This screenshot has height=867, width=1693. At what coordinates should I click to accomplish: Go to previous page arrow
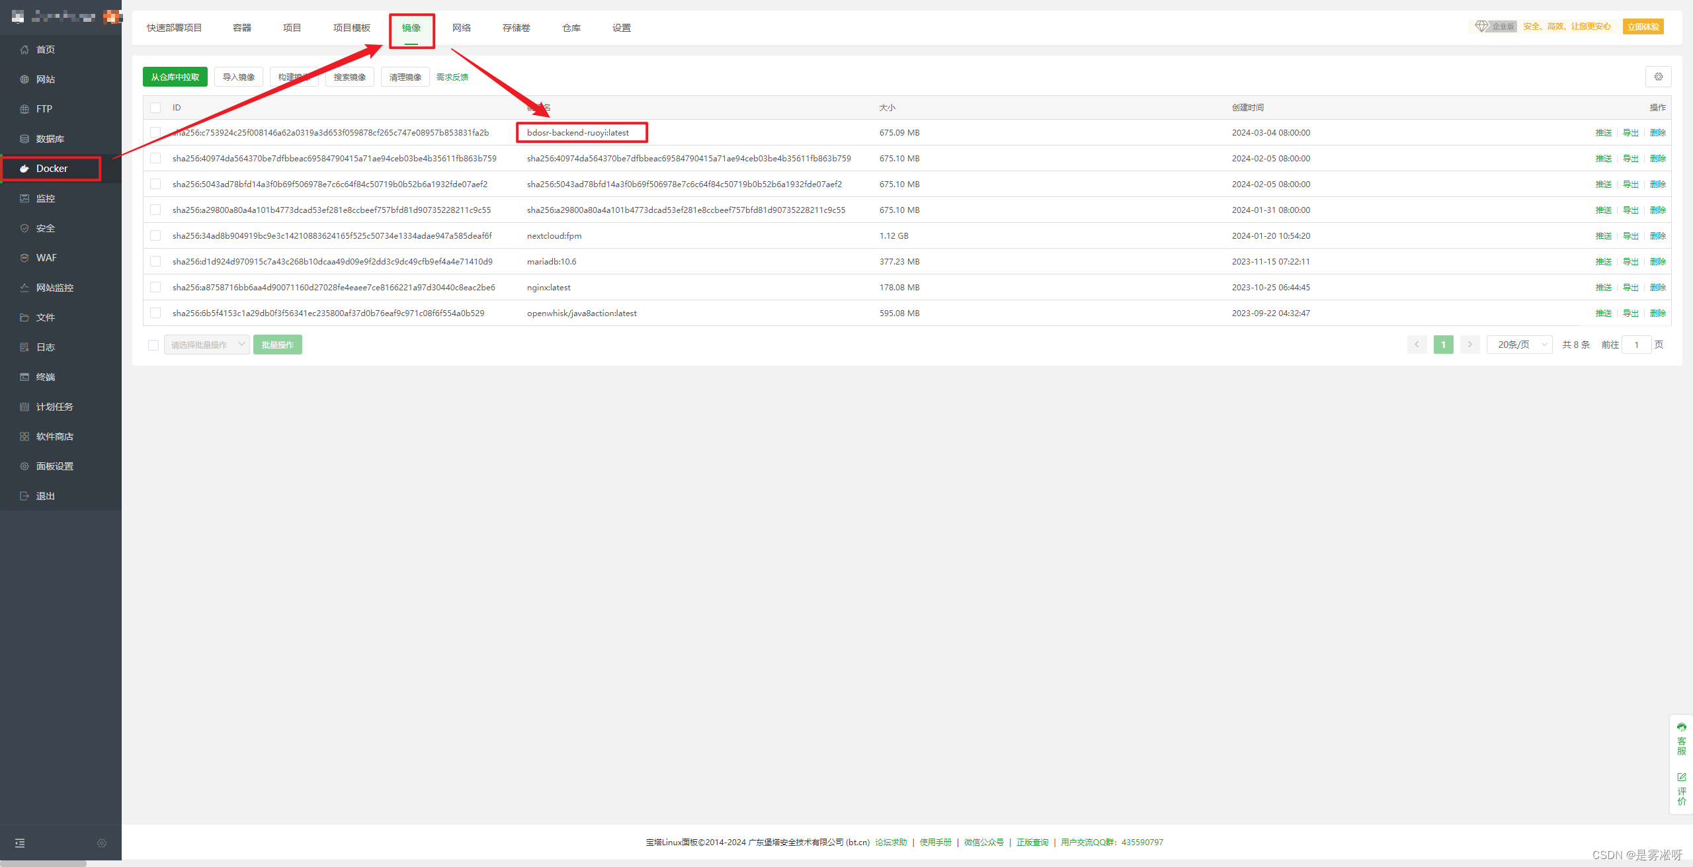[1417, 345]
